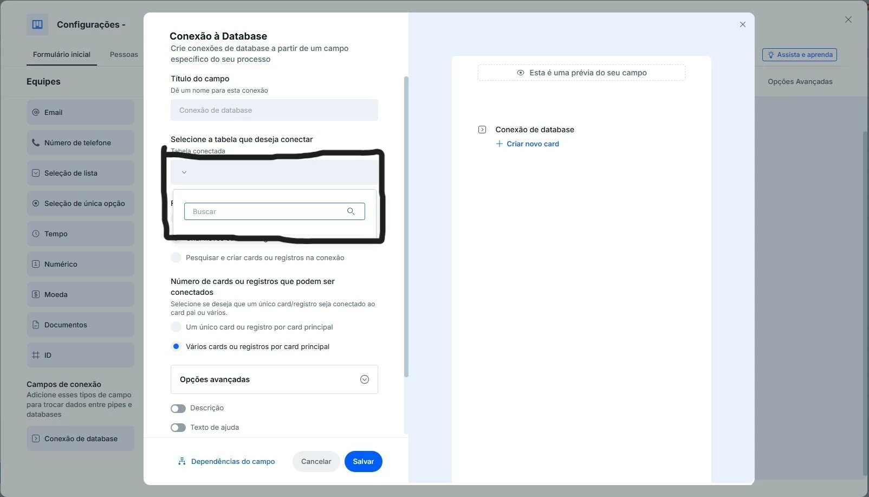Click the Email field type icon
The height and width of the screenshot is (497, 869).
click(x=36, y=112)
